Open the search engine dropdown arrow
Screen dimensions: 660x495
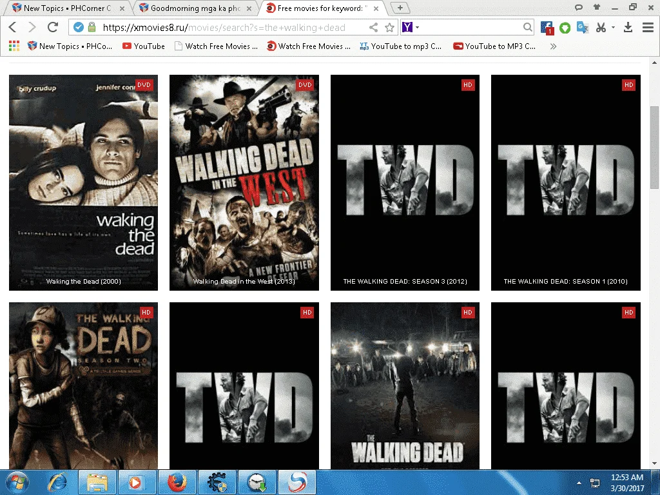click(x=418, y=27)
